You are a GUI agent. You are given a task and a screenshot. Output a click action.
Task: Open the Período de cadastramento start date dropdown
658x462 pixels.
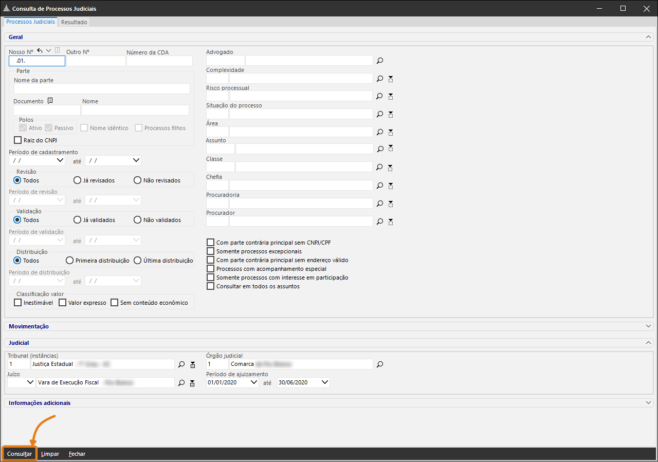coord(60,160)
